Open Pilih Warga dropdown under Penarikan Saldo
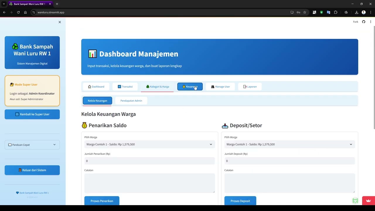The image size is (375, 211). pos(149,144)
